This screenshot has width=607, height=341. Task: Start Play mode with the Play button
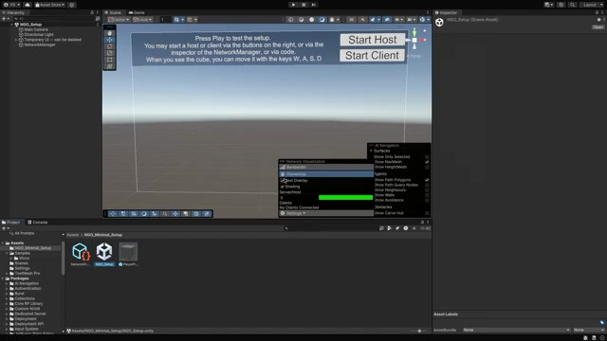point(293,5)
